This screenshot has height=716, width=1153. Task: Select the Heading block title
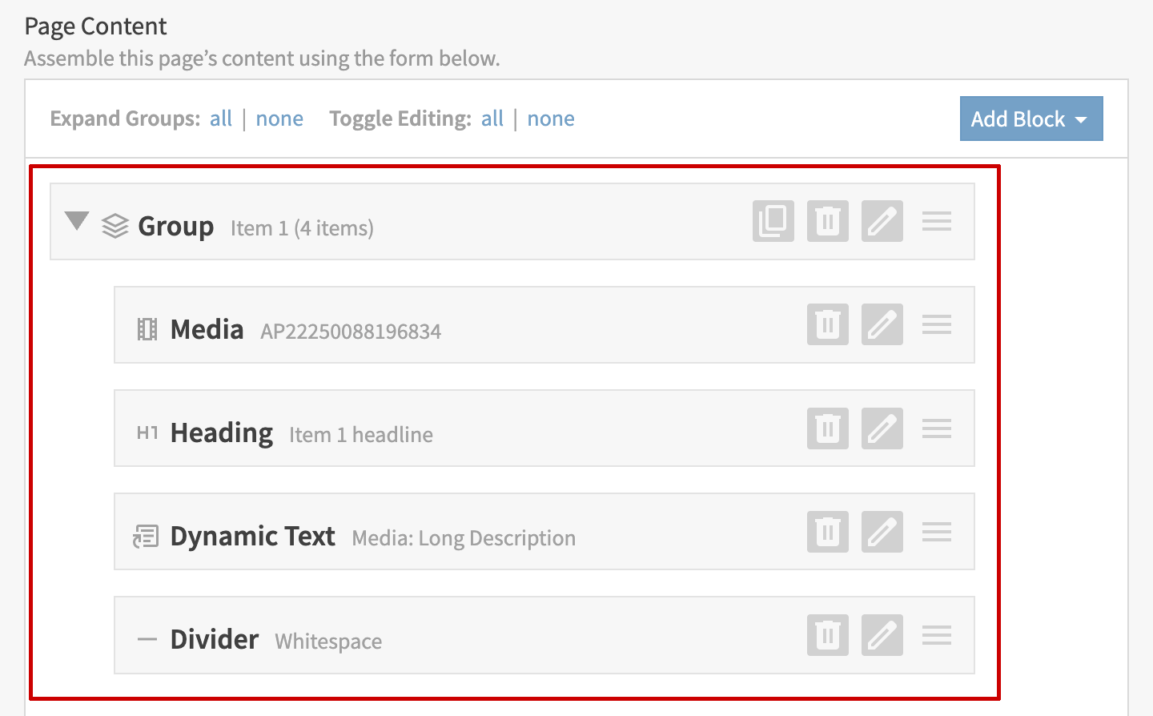tap(222, 432)
